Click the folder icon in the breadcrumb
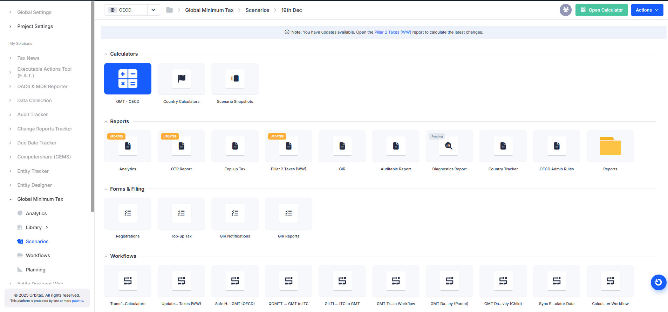Image resolution: width=668 pixels, height=312 pixels. coord(169,10)
